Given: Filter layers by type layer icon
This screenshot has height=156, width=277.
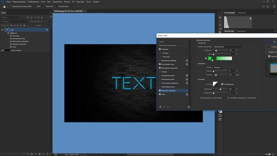Looking at the screenshot, I should 35,17.
